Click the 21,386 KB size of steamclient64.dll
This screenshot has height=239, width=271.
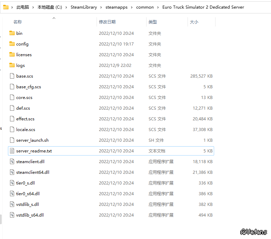tap(202, 172)
